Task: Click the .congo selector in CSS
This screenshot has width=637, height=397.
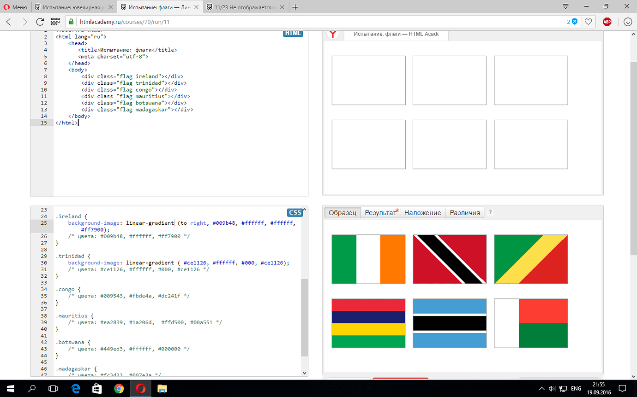Action: (65, 289)
